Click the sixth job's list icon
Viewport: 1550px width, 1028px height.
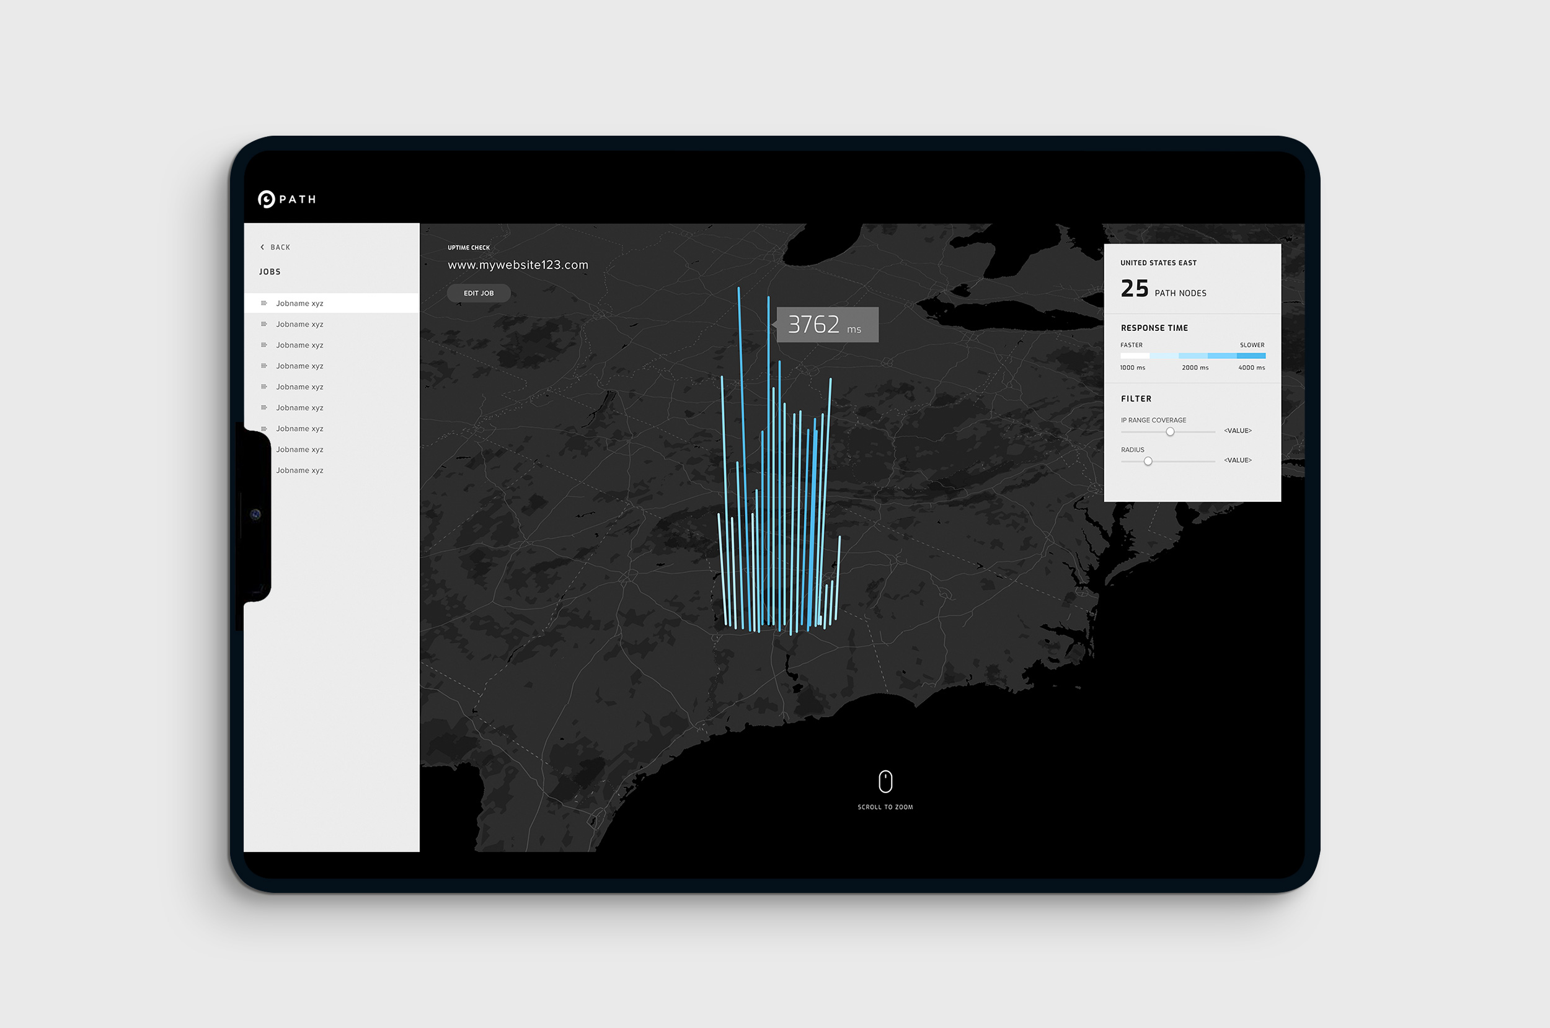[263, 408]
